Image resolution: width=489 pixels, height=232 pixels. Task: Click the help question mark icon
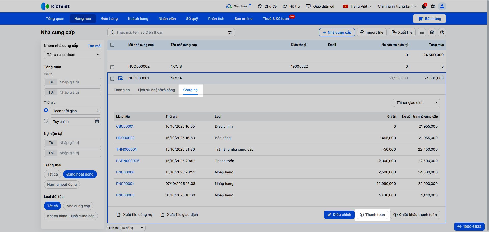pyautogui.click(x=442, y=32)
